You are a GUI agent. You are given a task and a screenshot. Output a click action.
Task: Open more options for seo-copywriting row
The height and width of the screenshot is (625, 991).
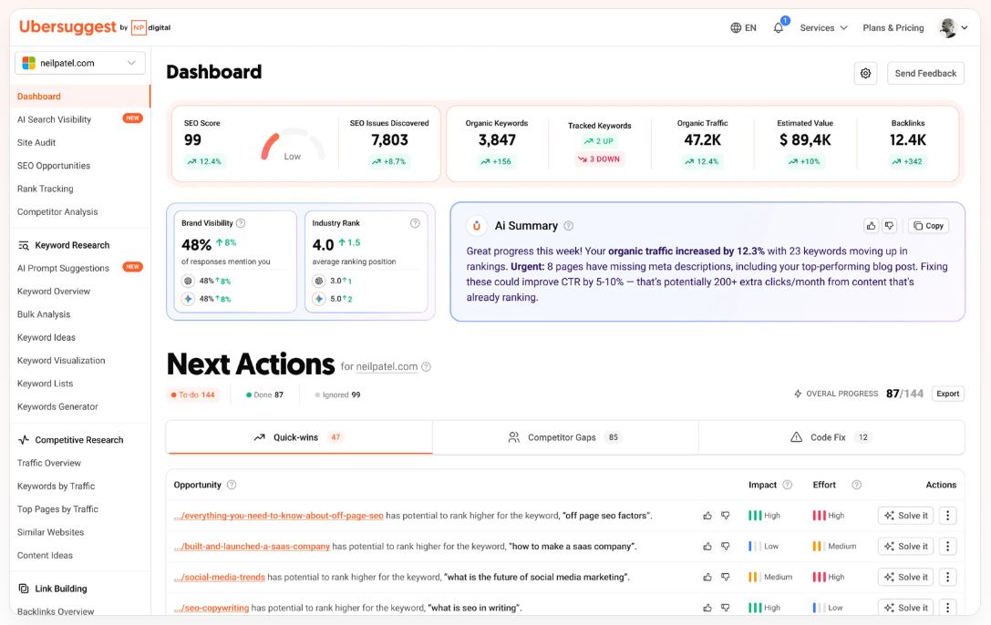pos(947,608)
